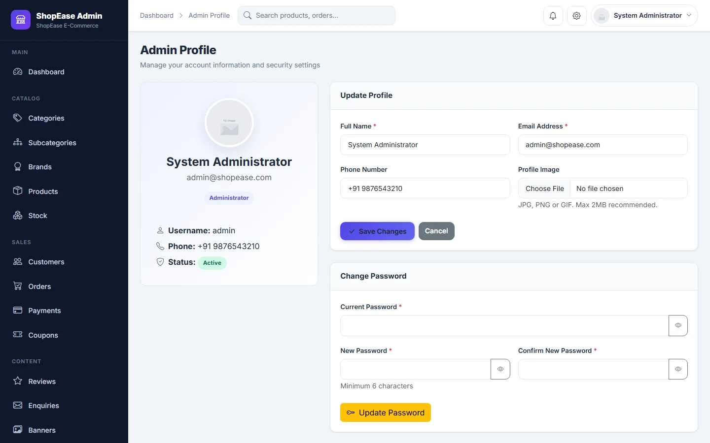Click the Admin Profile breadcrumb

(x=209, y=15)
